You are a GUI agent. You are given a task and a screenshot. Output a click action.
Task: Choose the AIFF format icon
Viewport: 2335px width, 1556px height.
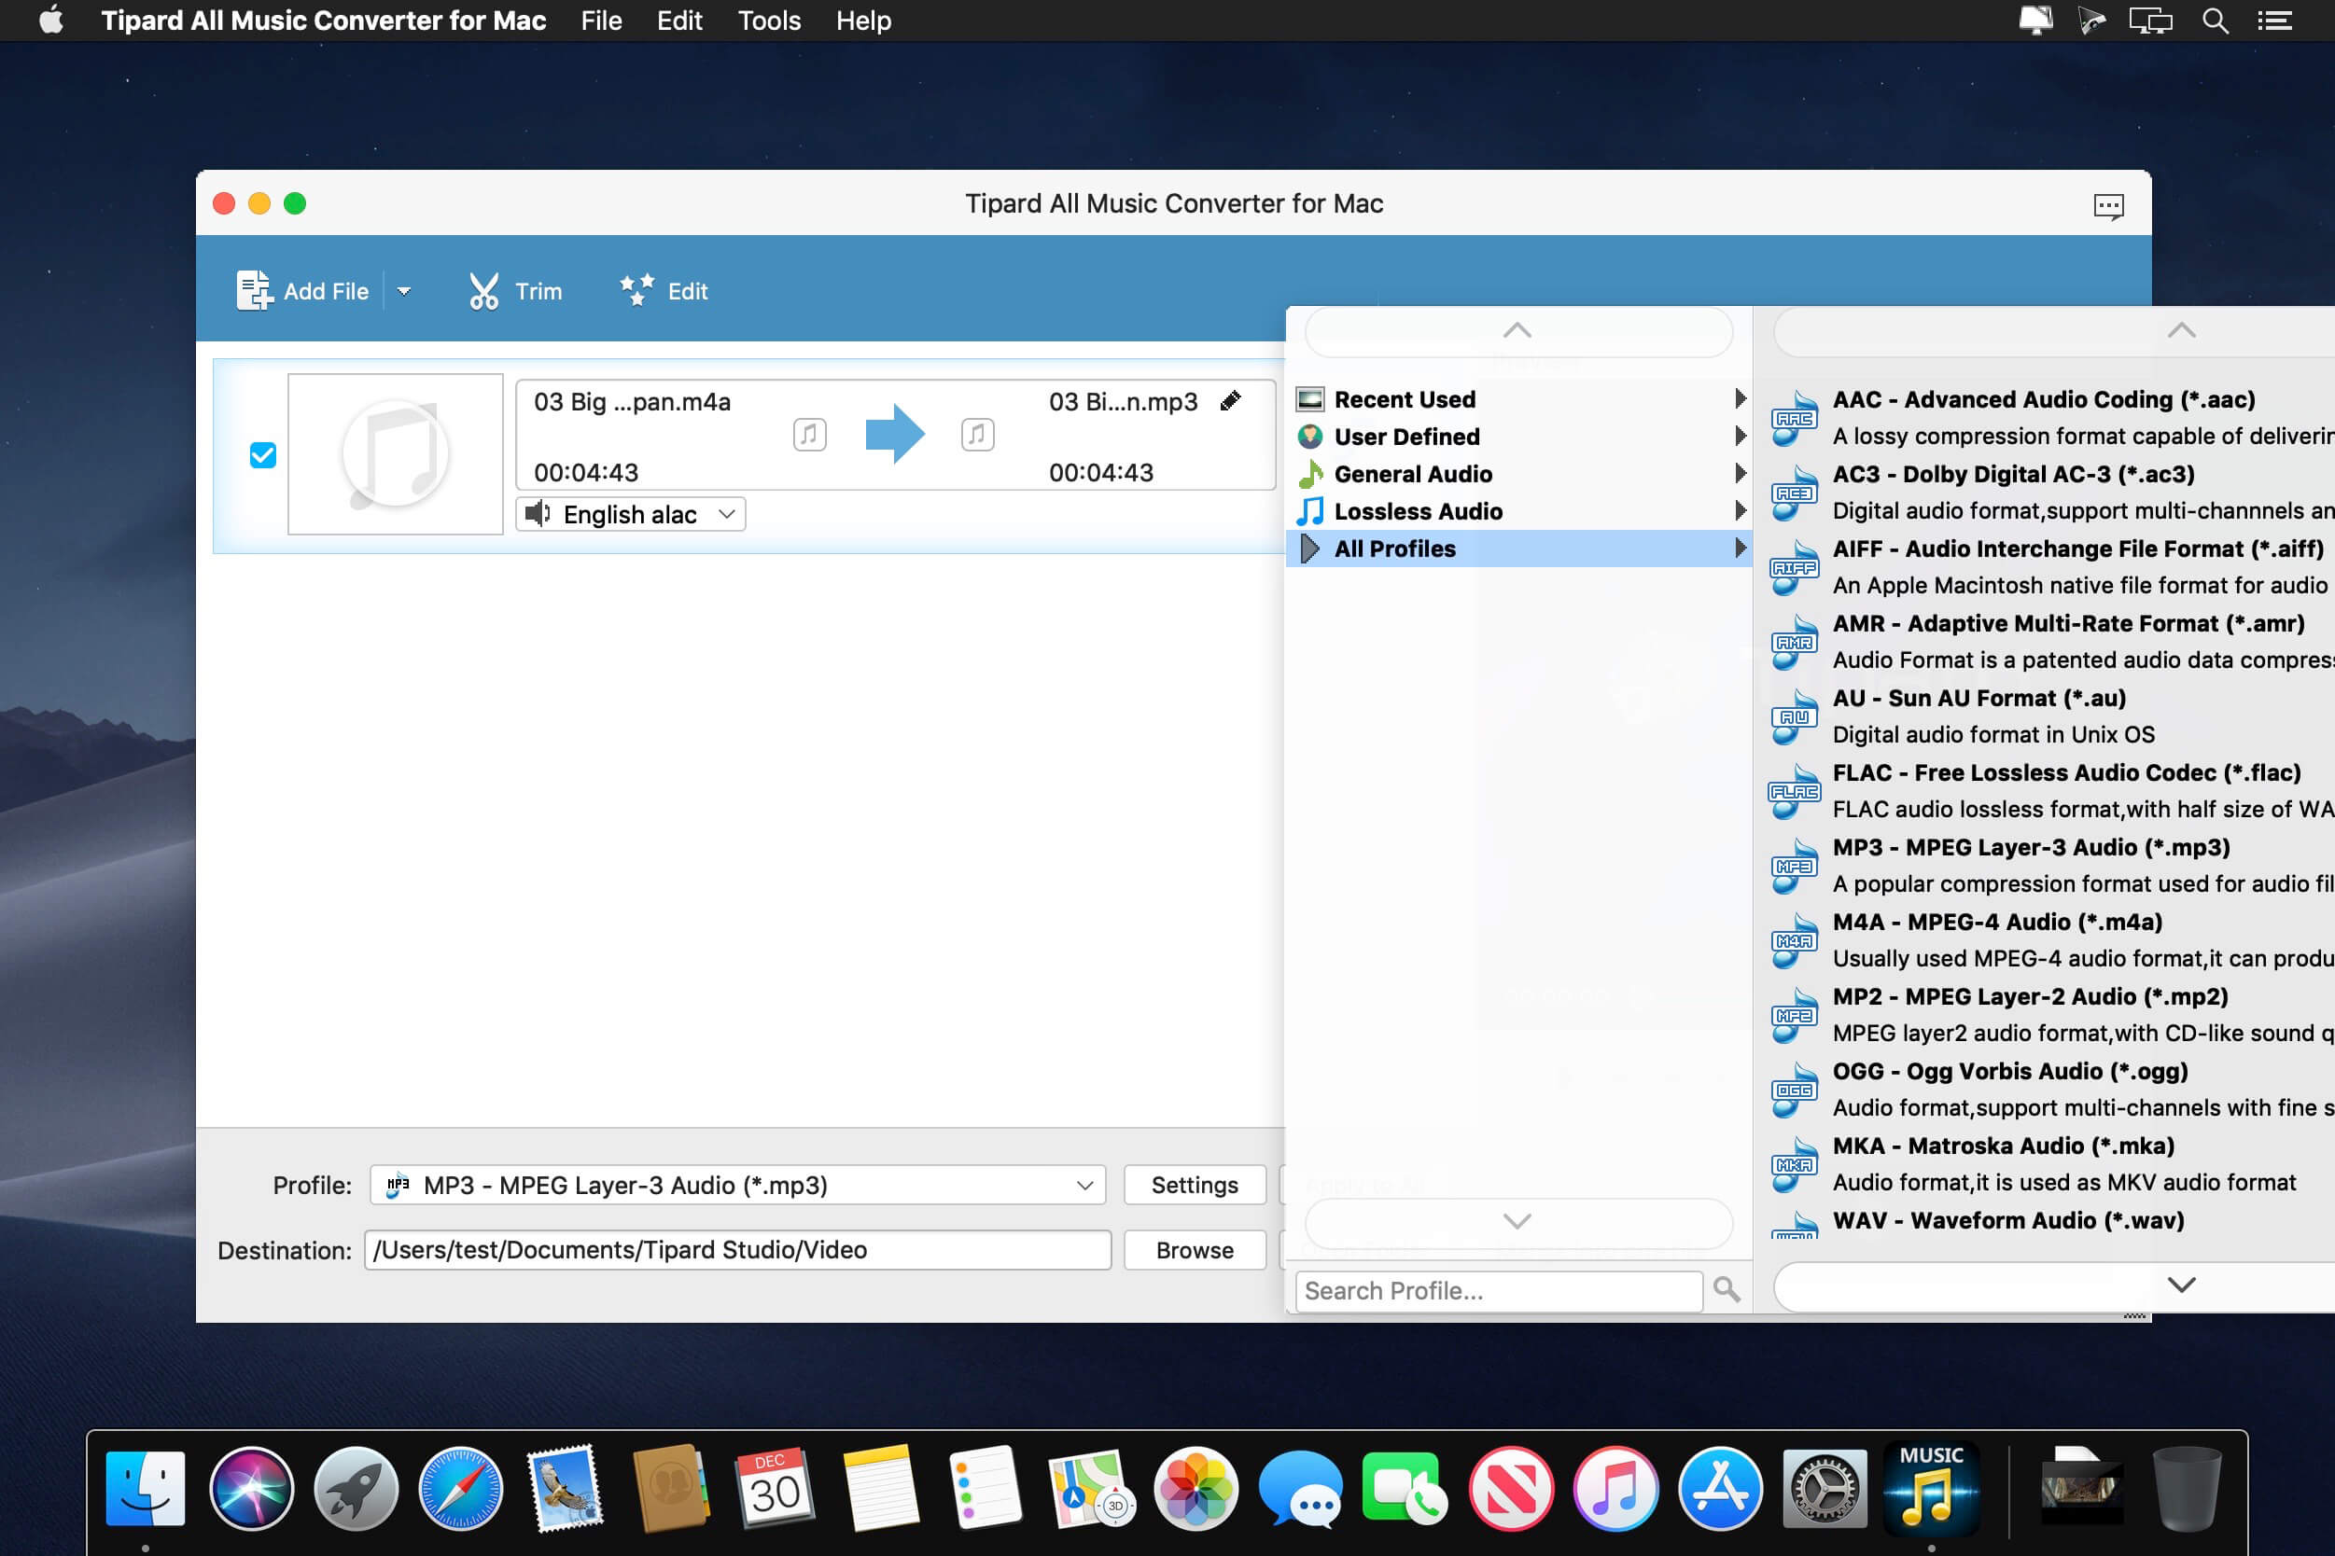(x=1795, y=567)
